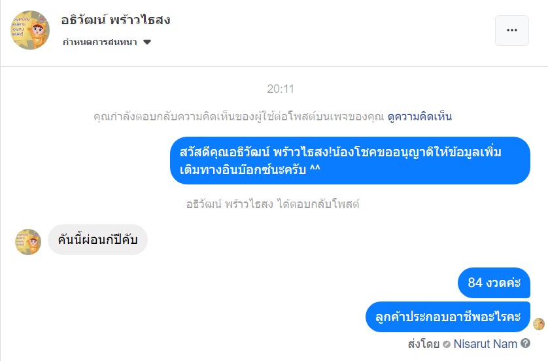Click the ส่งโดย label
548x361 pixels.
click(x=422, y=343)
